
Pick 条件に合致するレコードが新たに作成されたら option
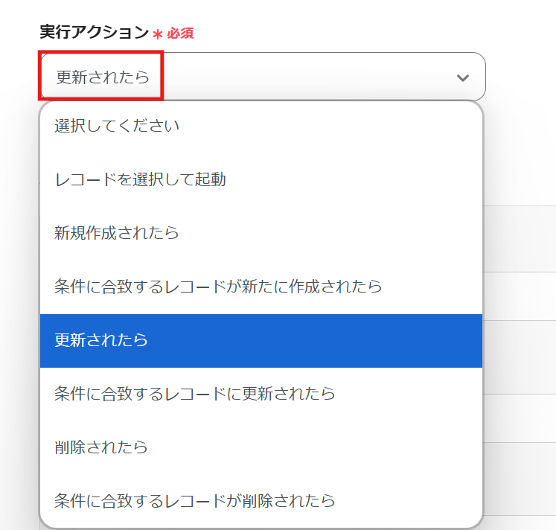coord(218,287)
